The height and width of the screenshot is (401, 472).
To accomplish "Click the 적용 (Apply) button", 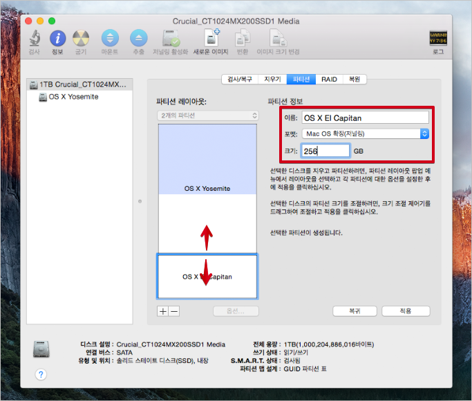I will pos(406,311).
